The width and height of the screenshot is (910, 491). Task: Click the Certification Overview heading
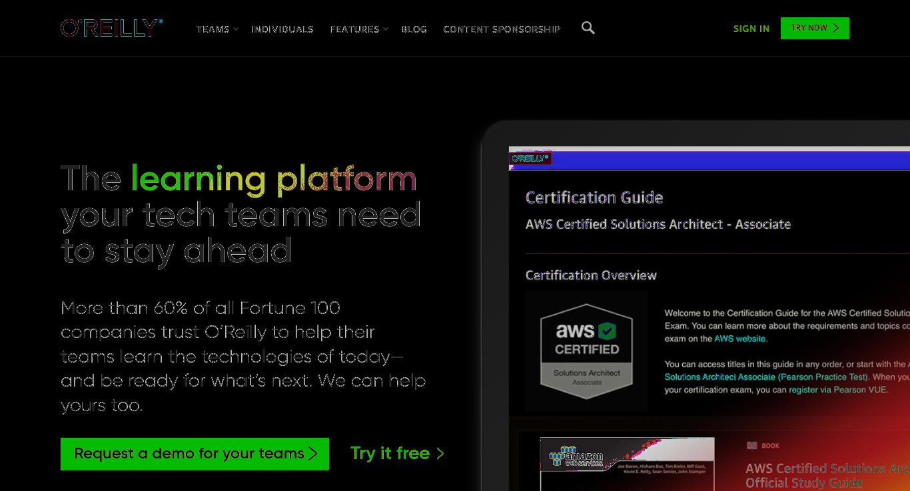click(591, 275)
